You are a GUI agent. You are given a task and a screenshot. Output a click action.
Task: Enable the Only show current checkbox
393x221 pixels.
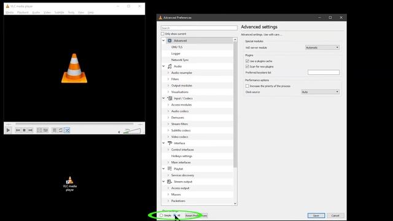point(163,34)
